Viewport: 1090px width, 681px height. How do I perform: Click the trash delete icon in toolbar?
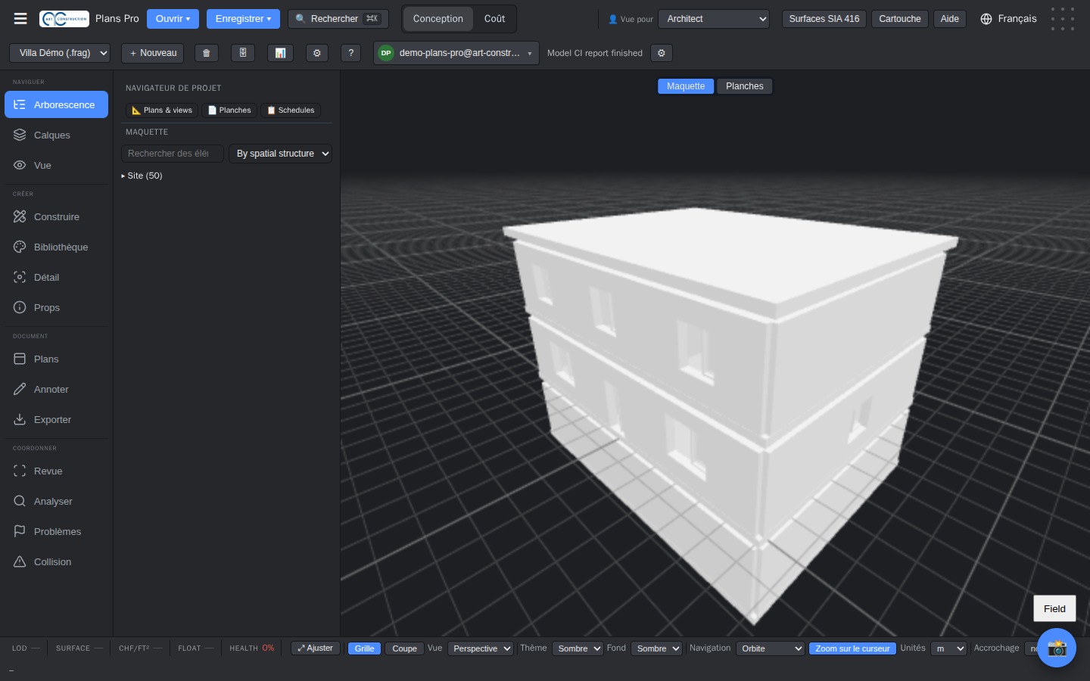pos(207,53)
